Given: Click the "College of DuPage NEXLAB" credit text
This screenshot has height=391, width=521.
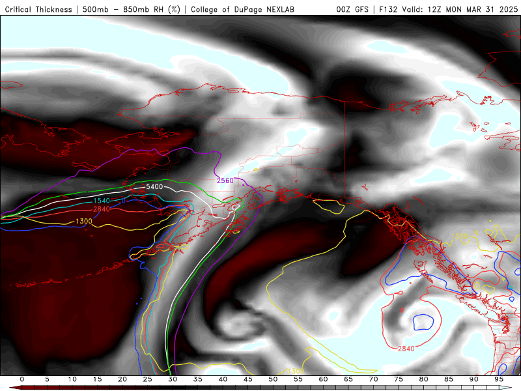Looking at the screenshot, I should [242, 10].
